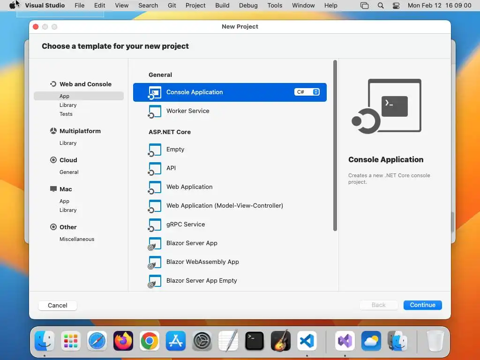Click the API template icon
The height and width of the screenshot is (360, 480).
tap(155, 169)
